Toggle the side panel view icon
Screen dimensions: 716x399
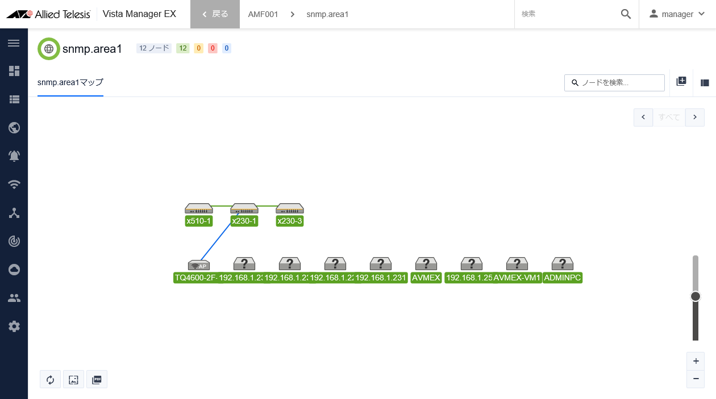[x=705, y=83]
